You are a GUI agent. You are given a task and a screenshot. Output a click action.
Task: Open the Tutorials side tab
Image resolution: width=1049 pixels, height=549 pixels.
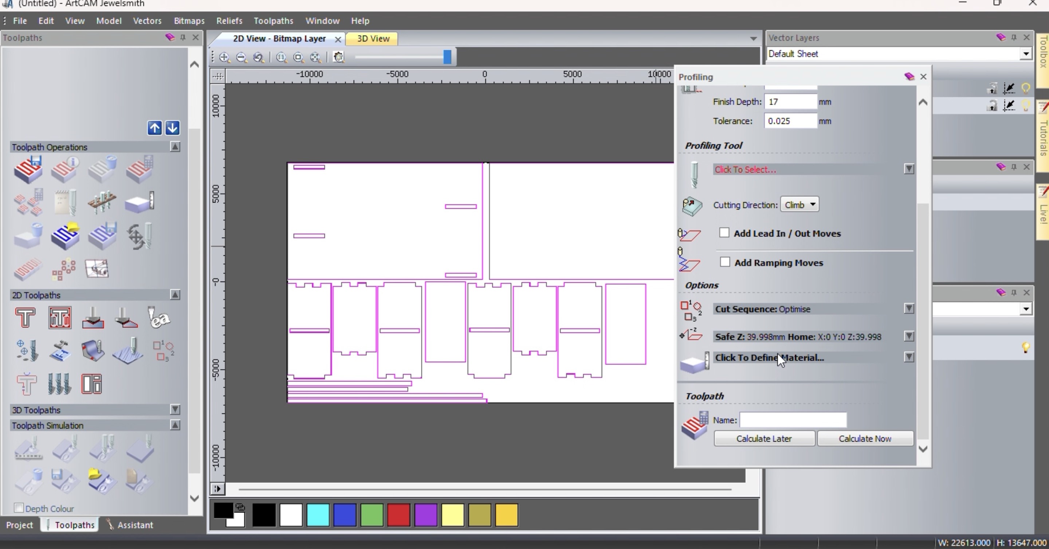[1043, 136]
